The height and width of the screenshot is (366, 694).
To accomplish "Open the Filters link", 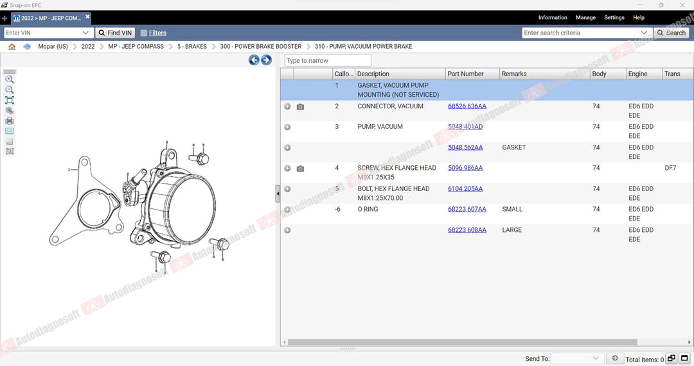I will pos(157,33).
